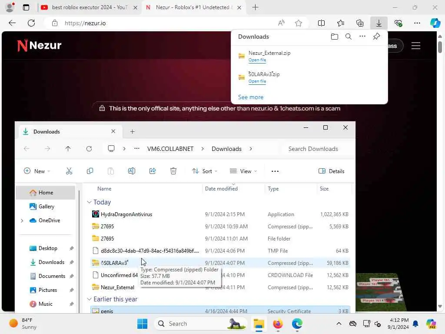Open Edge Settings and more menu
The height and width of the screenshot is (334, 445).
(417, 23)
